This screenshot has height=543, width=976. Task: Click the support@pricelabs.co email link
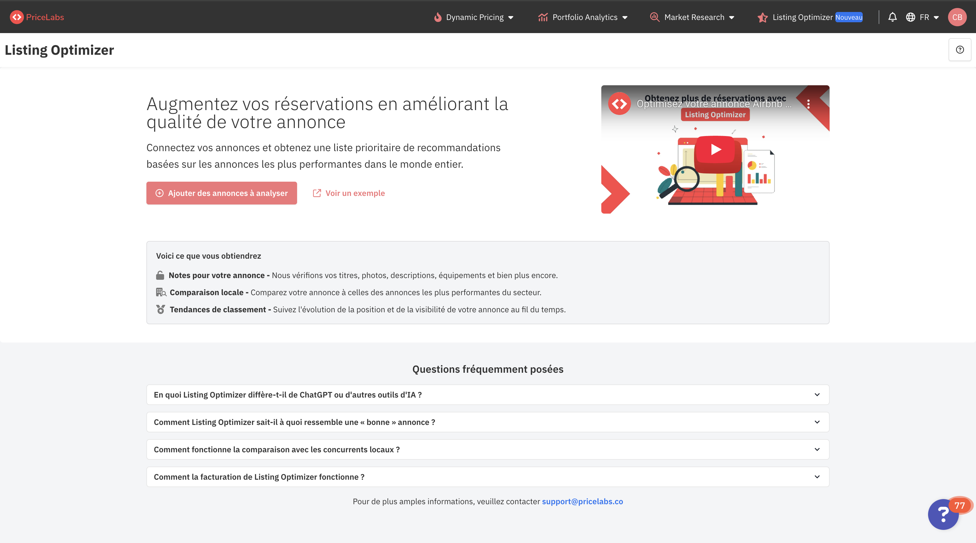coord(582,501)
